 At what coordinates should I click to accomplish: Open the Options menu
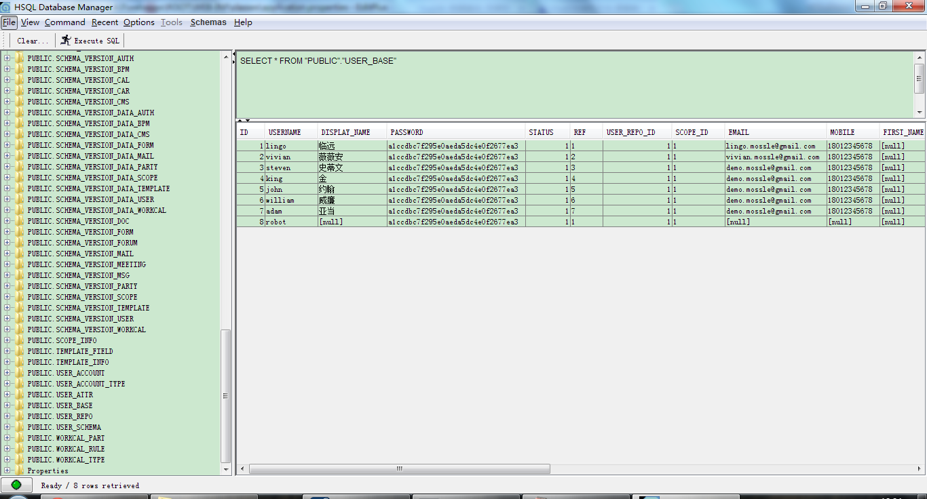tap(139, 22)
